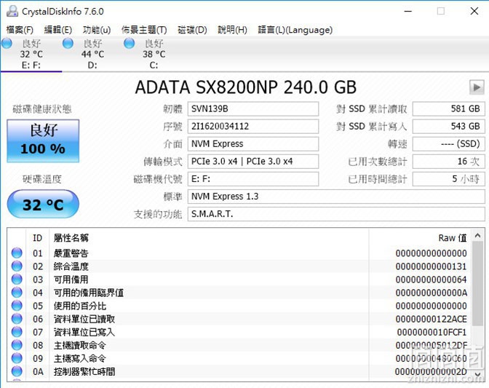Select attribute name 使用的百分比

(x=80, y=306)
